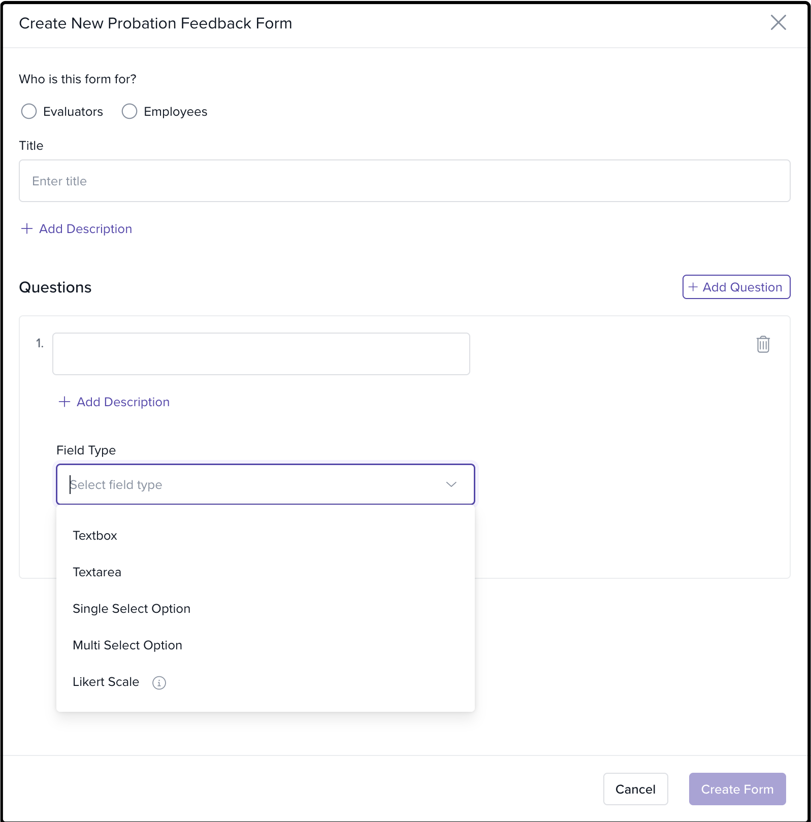This screenshot has width=811, height=822.
Task: Click the Select field type combo box
Action: point(254,484)
